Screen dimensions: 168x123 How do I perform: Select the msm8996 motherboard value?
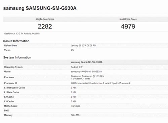pyautogui.click(x=76, y=106)
